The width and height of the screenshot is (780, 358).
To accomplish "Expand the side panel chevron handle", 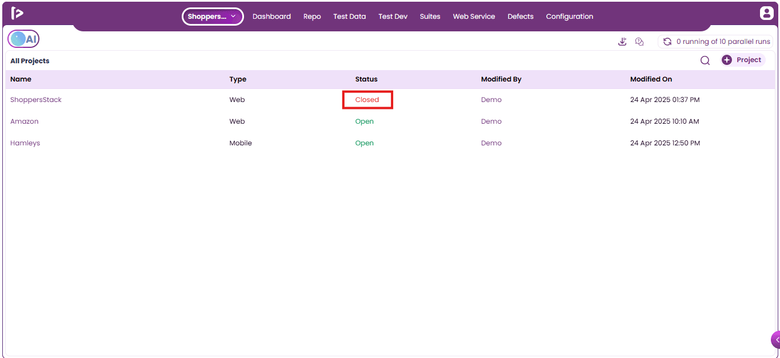I will point(775,340).
